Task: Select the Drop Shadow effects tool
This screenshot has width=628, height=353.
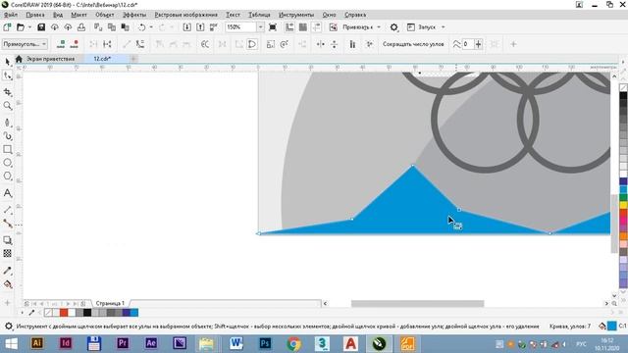Action: pyautogui.click(x=7, y=240)
